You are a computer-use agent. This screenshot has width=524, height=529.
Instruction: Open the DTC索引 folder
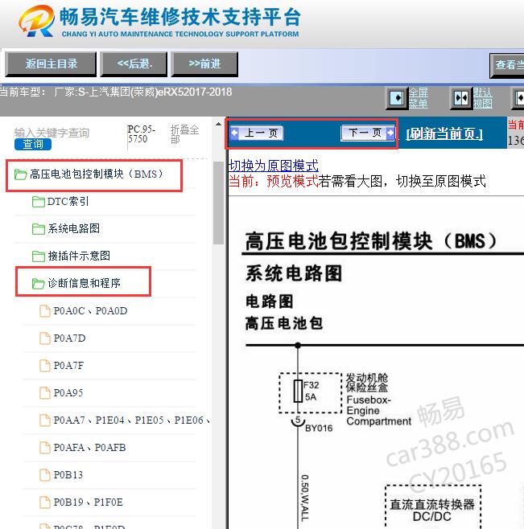coord(68,202)
